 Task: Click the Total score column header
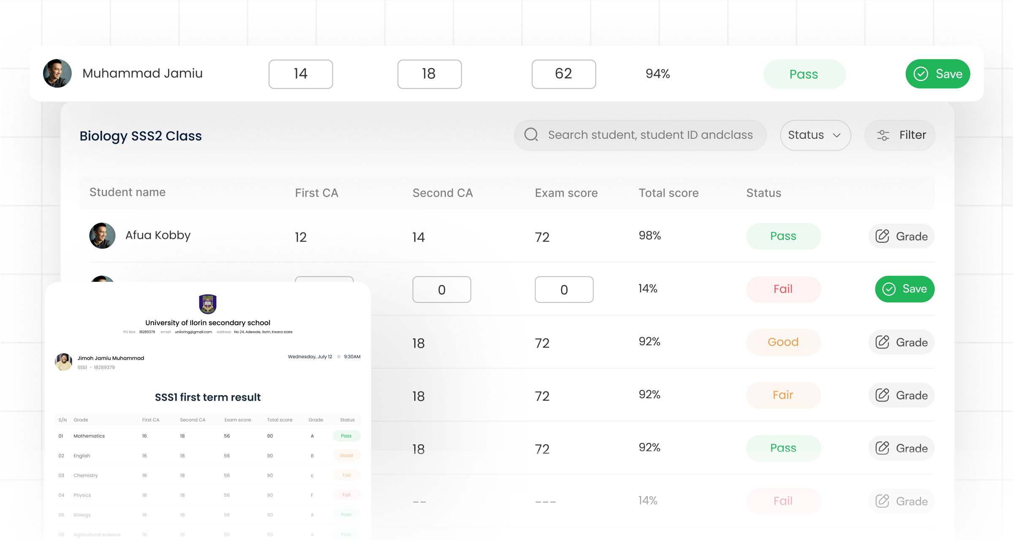(668, 193)
